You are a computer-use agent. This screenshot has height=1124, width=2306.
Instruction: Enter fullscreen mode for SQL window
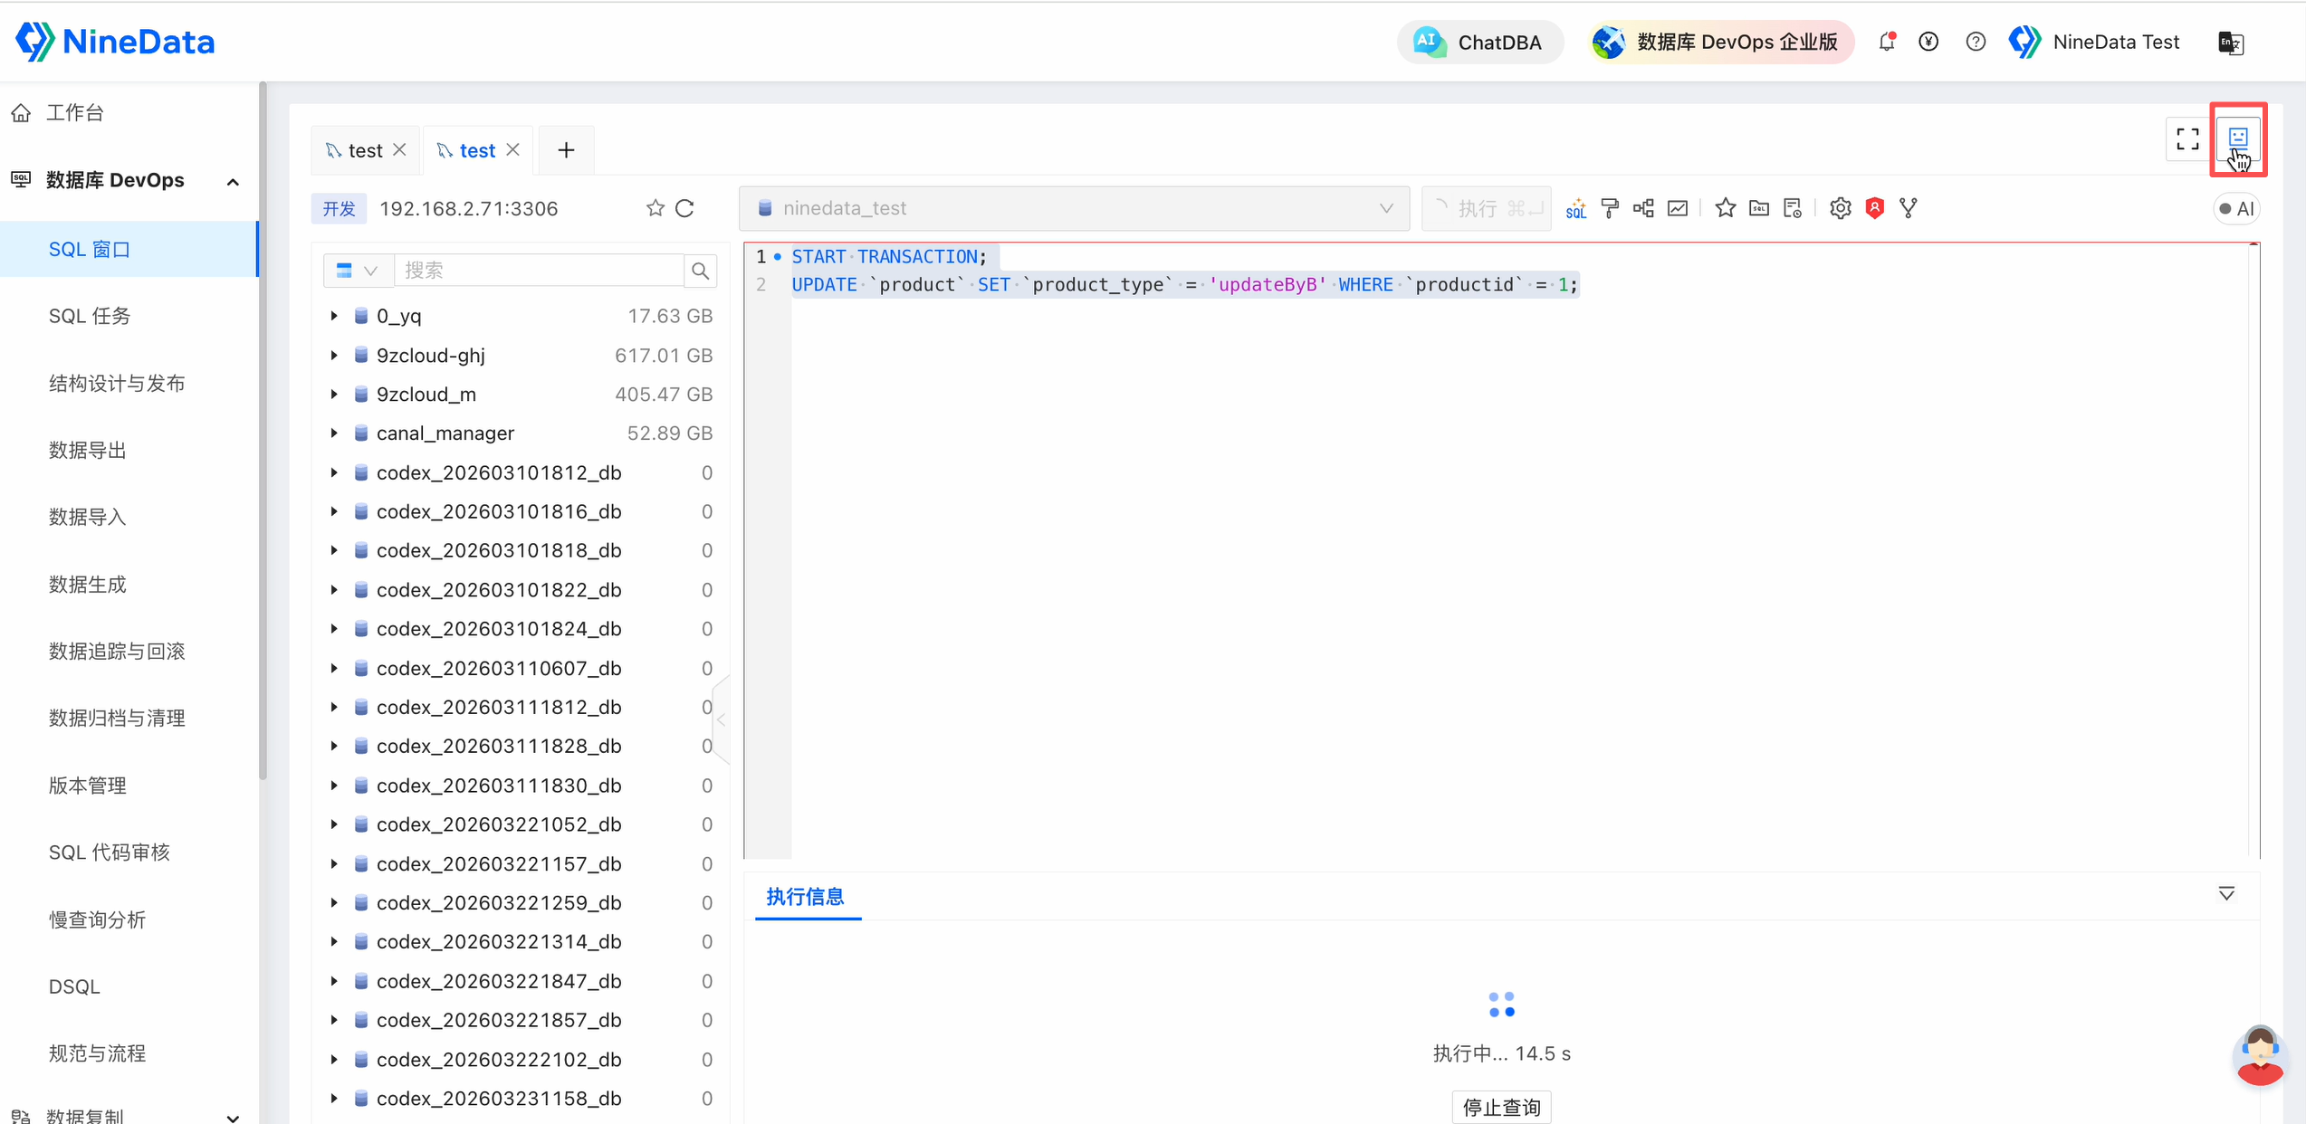point(2187,138)
